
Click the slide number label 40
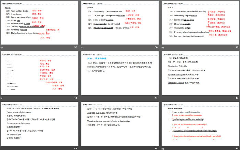tap(76, 98)
